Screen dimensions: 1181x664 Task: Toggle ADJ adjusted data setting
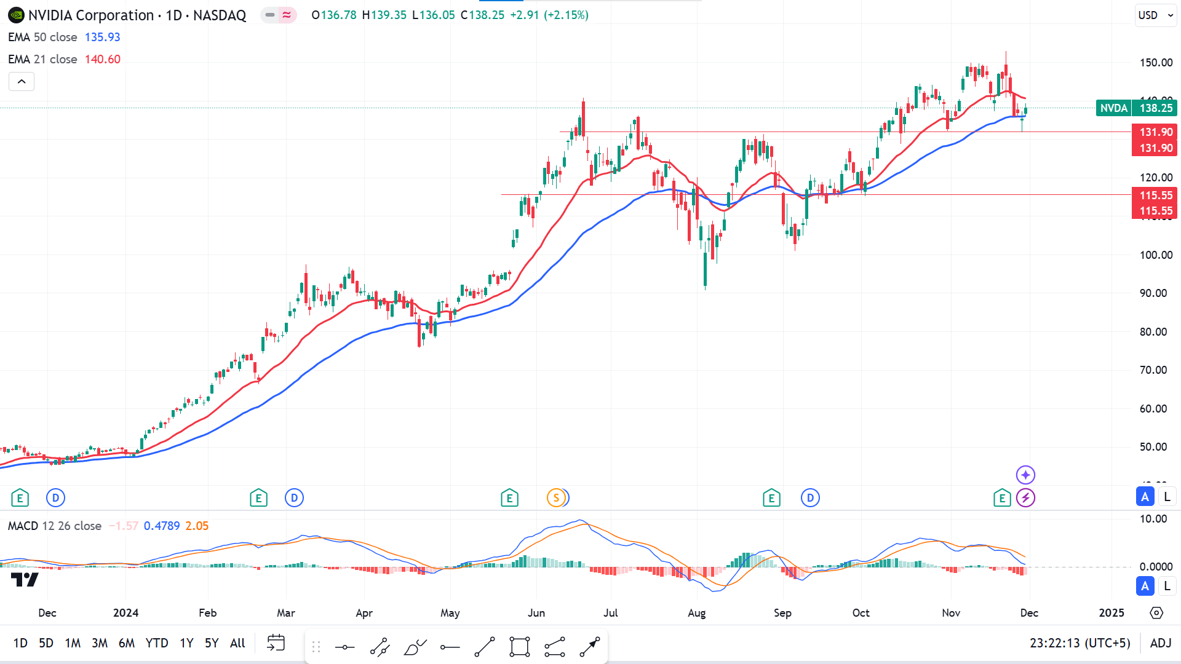point(1160,643)
